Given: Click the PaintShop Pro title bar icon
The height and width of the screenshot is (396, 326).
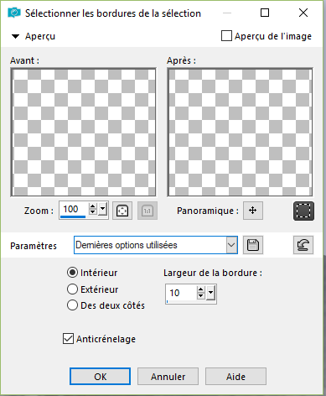Looking at the screenshot, I should [13, 13].
